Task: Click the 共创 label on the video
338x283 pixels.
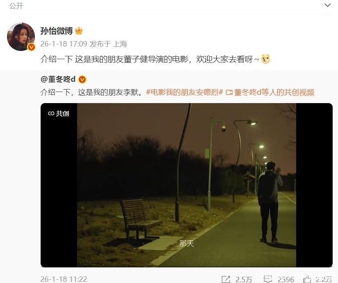Action: click(x=58, y=113)
